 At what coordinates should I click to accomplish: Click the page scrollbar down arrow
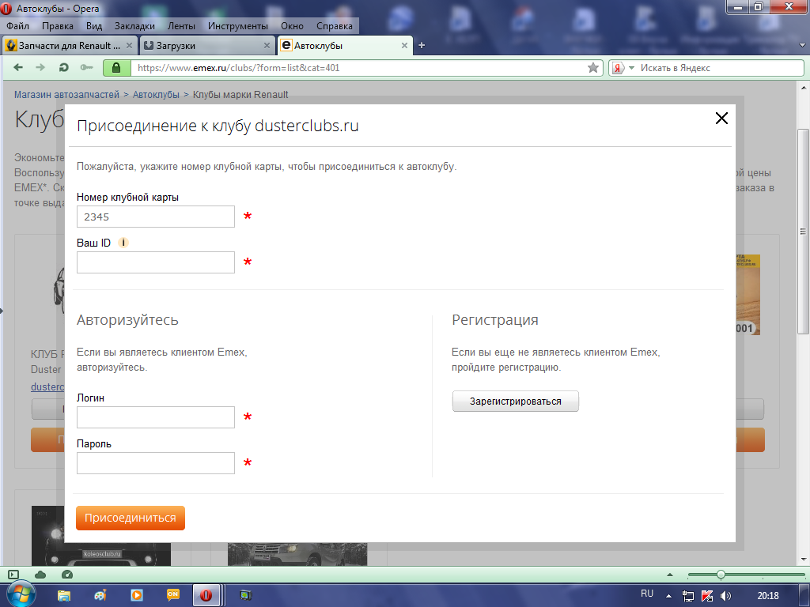804,559
